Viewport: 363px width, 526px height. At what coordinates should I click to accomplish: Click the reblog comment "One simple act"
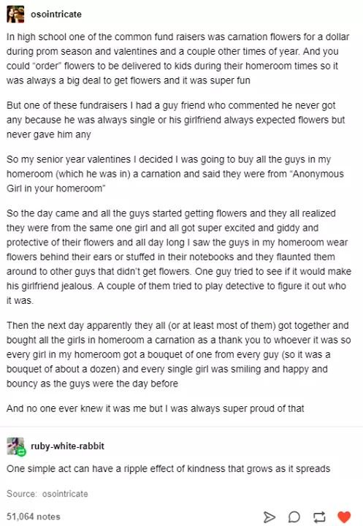point(169,468)
